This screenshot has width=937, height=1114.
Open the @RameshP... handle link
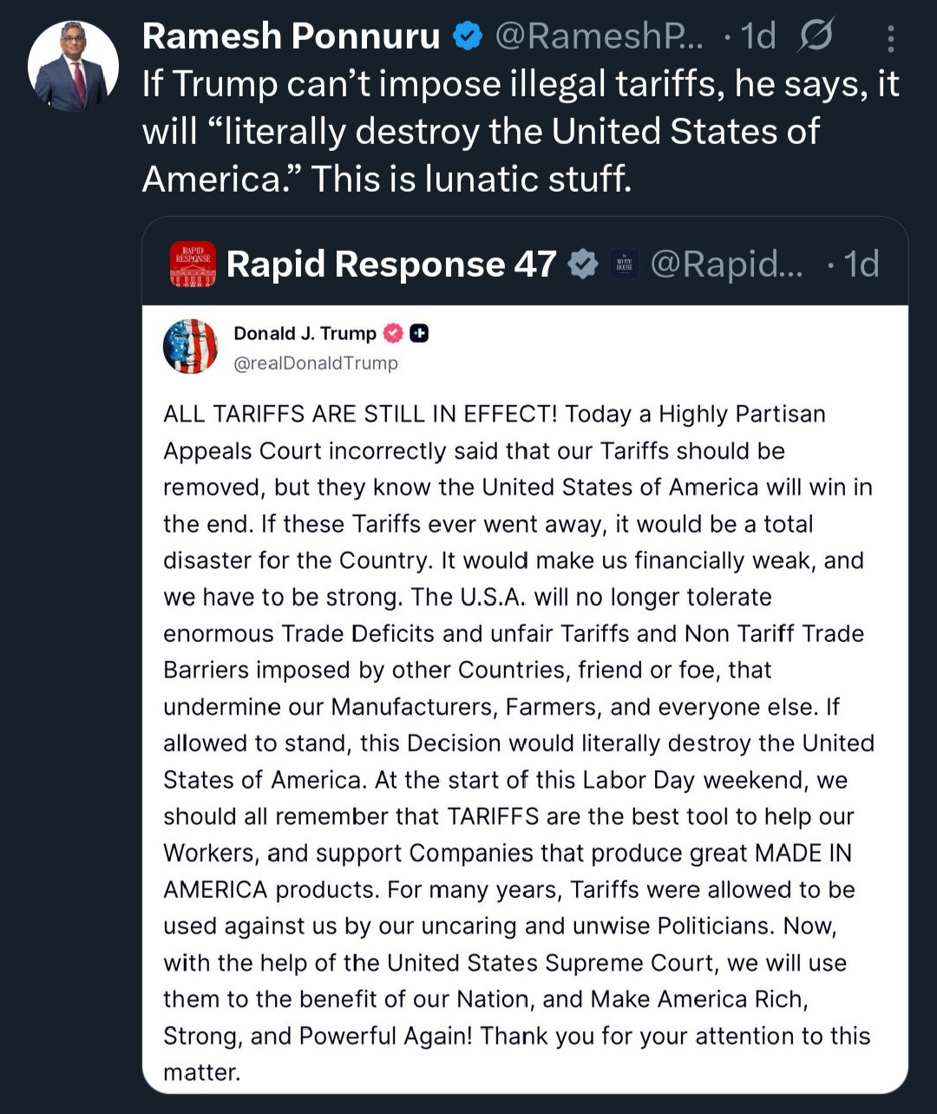pyautogui.click(x=600, y=36)
